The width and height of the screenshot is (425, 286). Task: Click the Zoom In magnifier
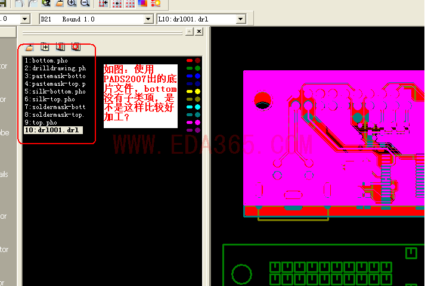click(x=72, y=3)
